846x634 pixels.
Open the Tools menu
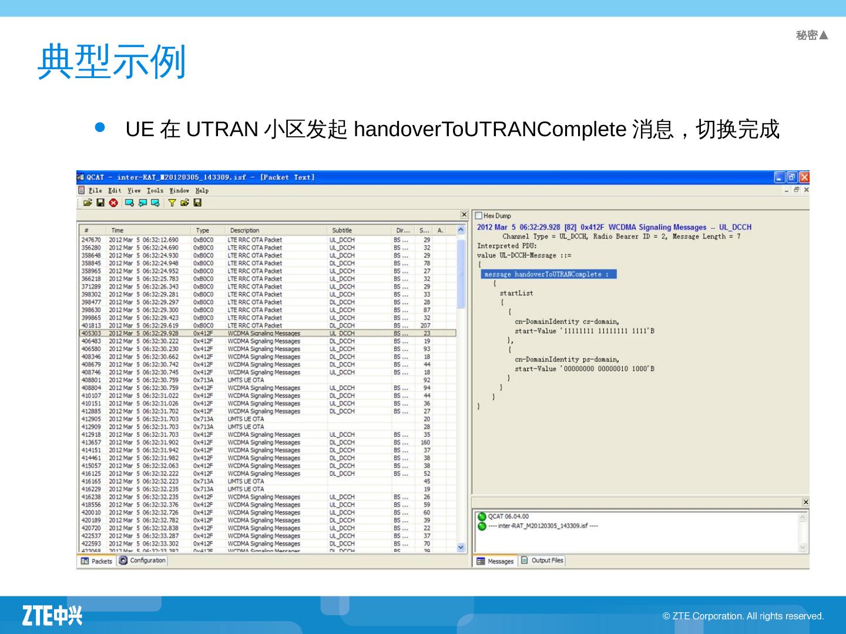click(x=155, y=191)
